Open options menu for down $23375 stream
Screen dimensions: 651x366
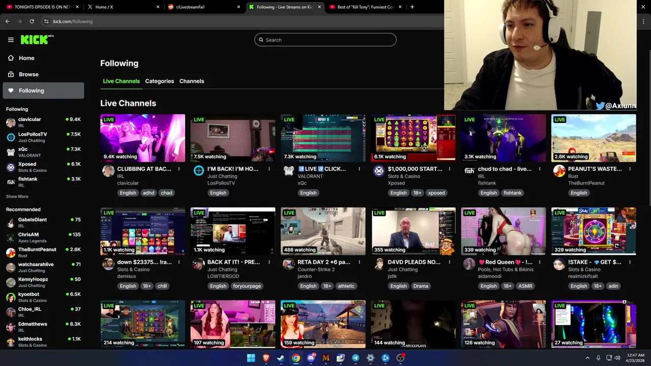179,262
